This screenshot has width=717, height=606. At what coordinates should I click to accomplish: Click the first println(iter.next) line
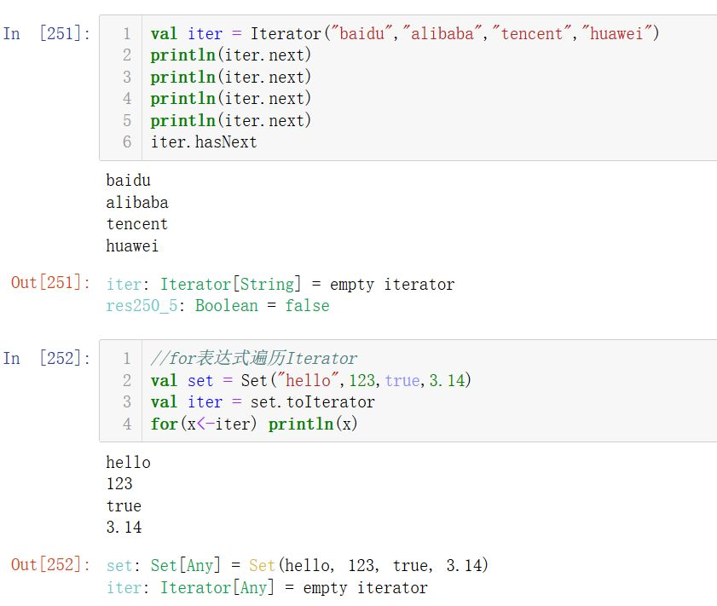(x=231, y=55)
